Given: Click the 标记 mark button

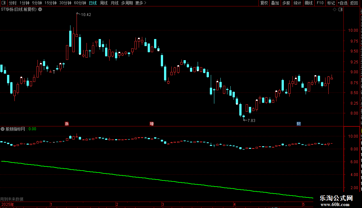Looking at the screenshot, I should click(331, 3).
